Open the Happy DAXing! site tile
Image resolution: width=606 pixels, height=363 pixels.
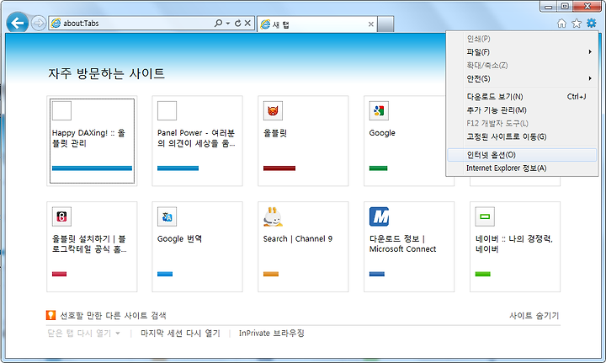pyautogui.click(x=92, y=141)
